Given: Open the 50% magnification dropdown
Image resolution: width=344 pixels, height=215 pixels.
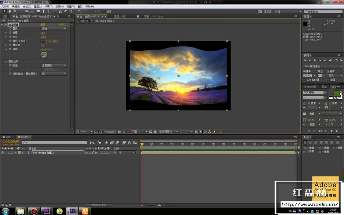Looking at the screenshot, I should pos(86,132).
